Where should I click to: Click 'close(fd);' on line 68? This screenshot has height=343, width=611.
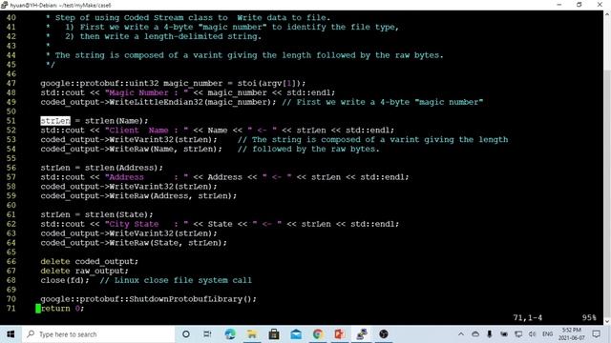[x=65, y=280]
